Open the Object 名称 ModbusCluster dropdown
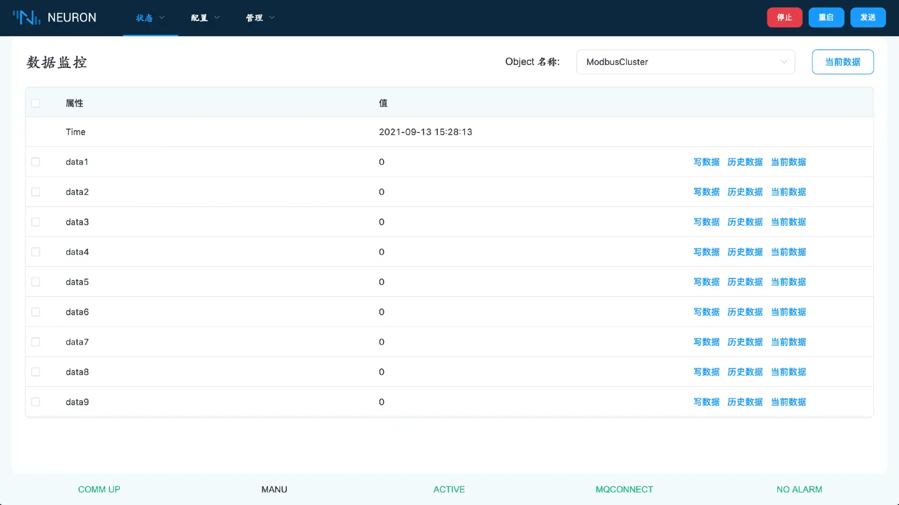The image size is (899, 505). tap(685, 62)
